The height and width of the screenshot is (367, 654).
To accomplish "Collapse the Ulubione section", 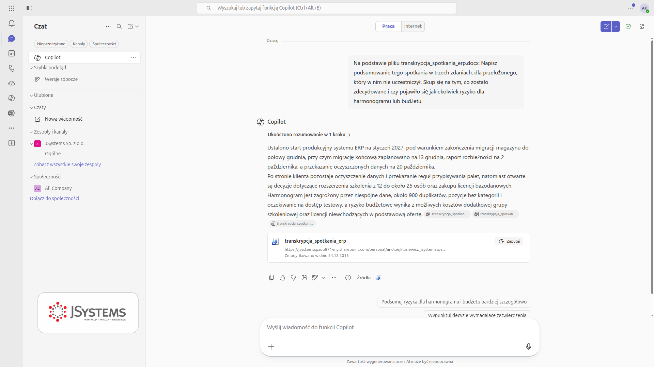I will tap(31, 95).
